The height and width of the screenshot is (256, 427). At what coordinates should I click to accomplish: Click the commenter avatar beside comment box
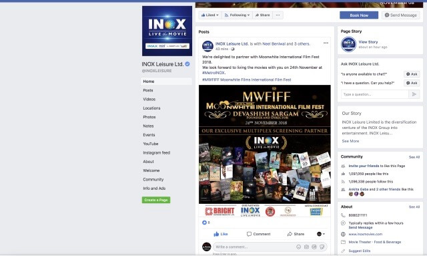pyautogui.click(x=206, y=247)
